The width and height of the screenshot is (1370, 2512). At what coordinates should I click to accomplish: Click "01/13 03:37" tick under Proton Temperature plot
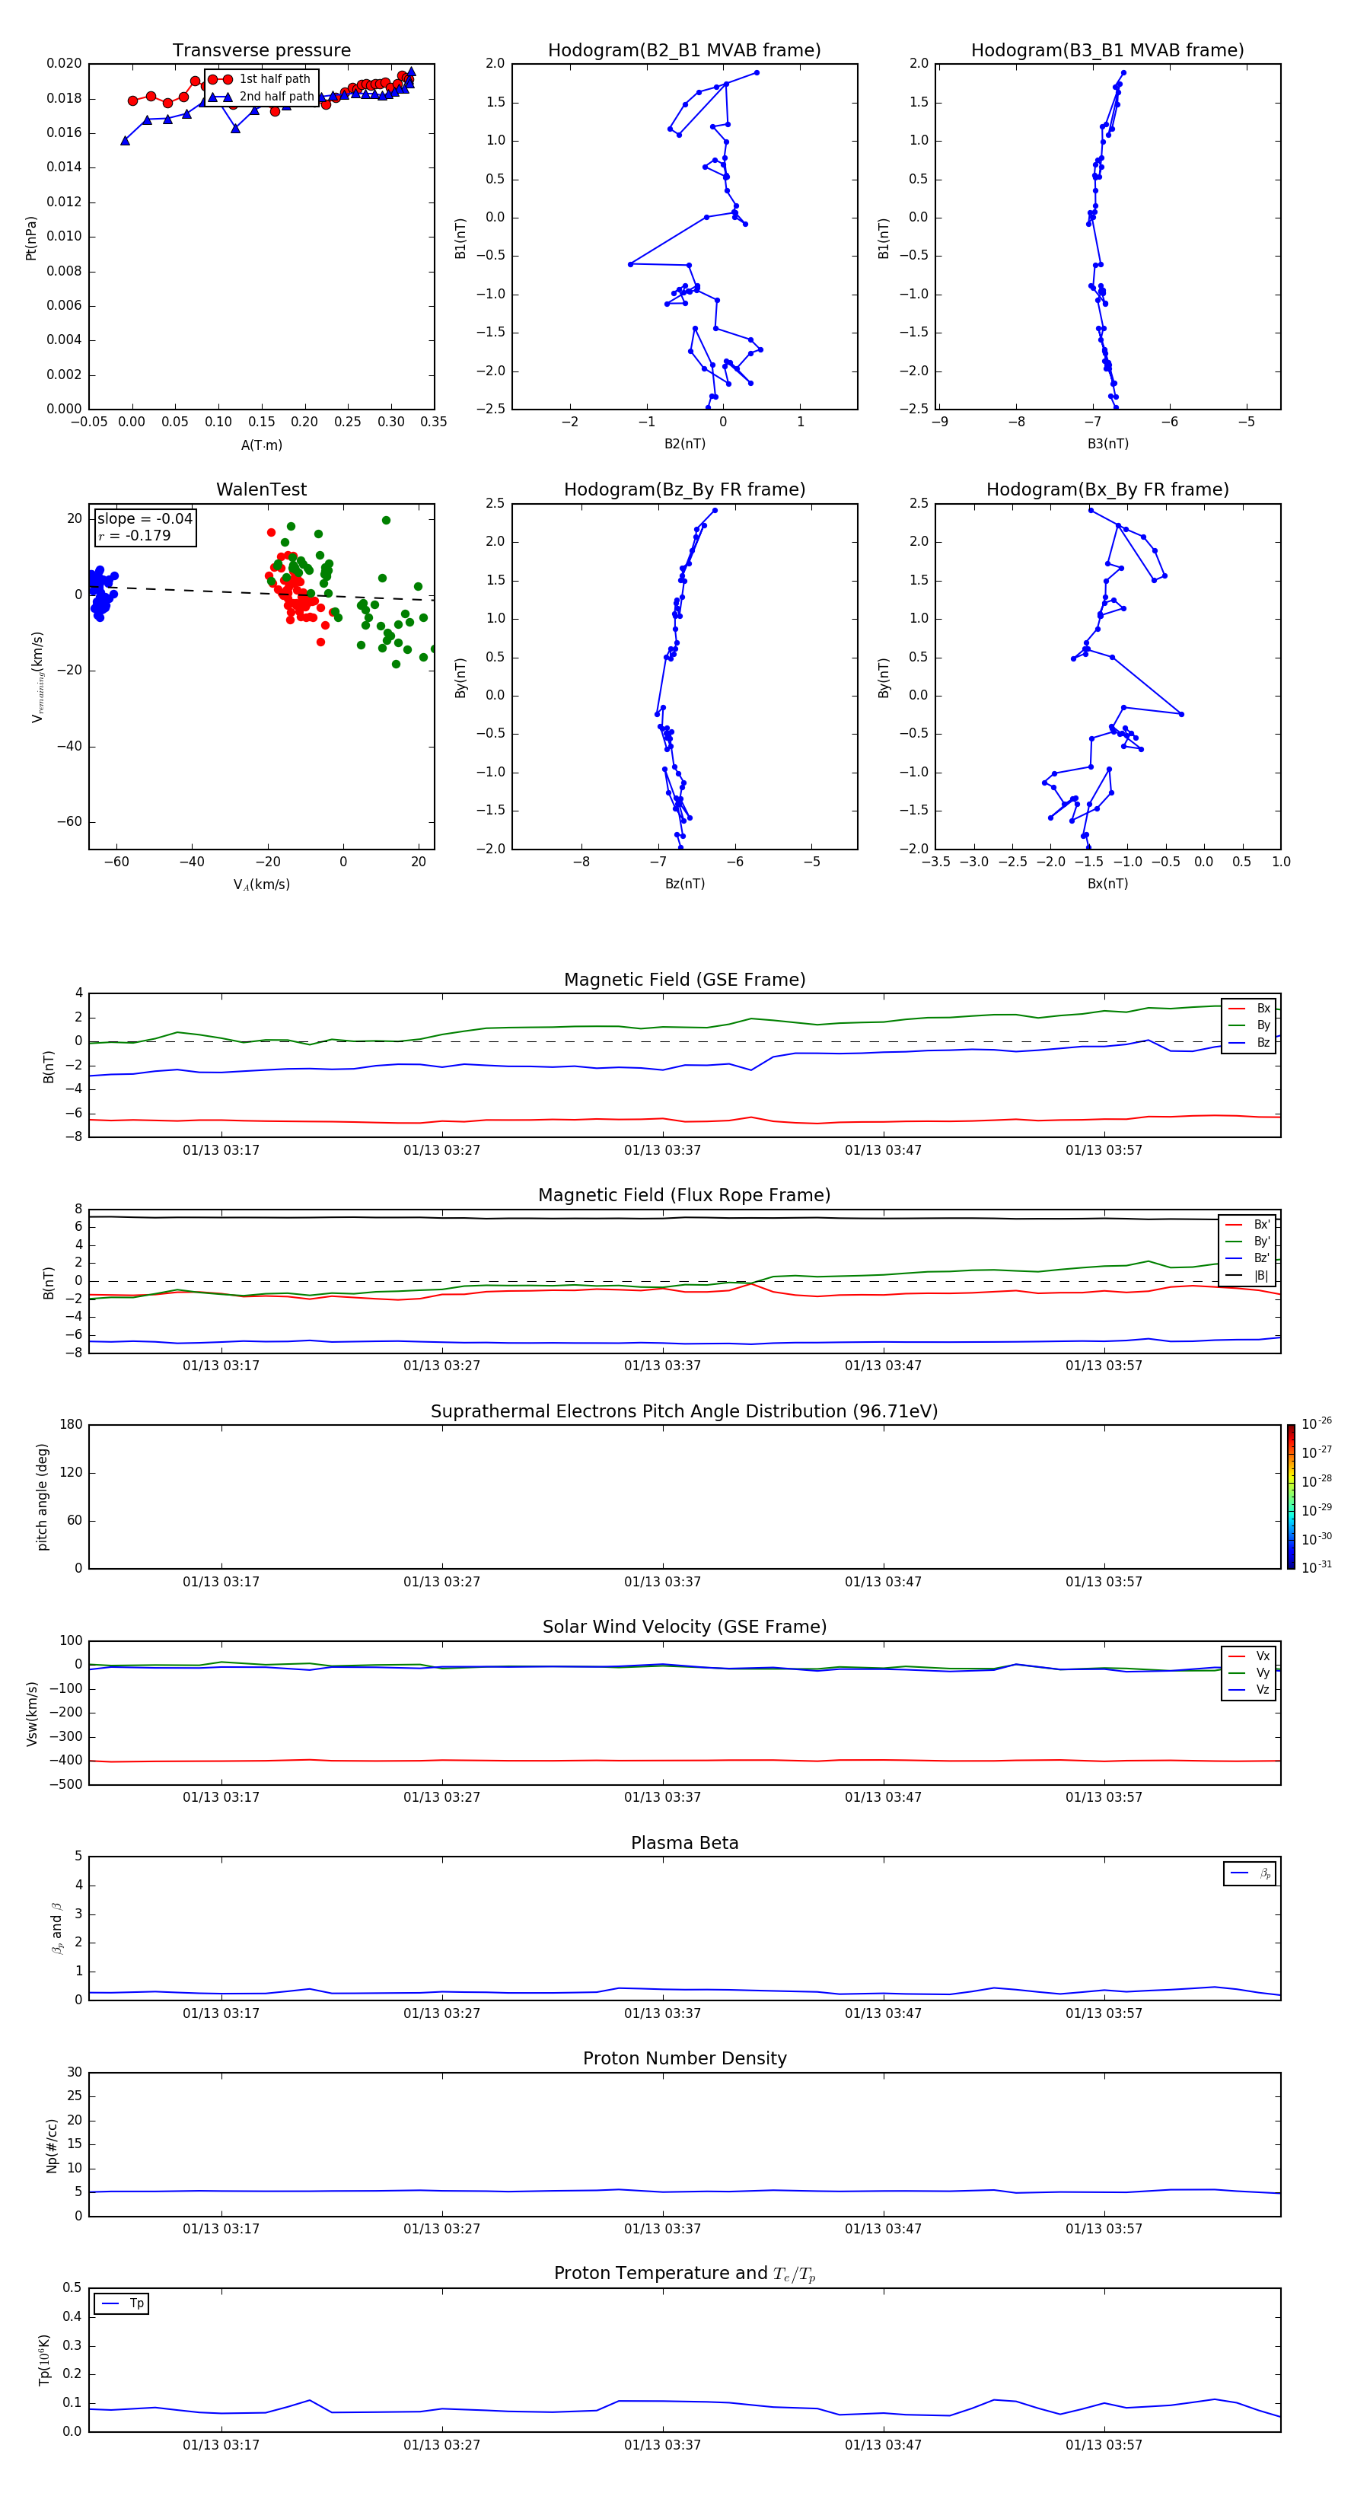coord(662,2445)
